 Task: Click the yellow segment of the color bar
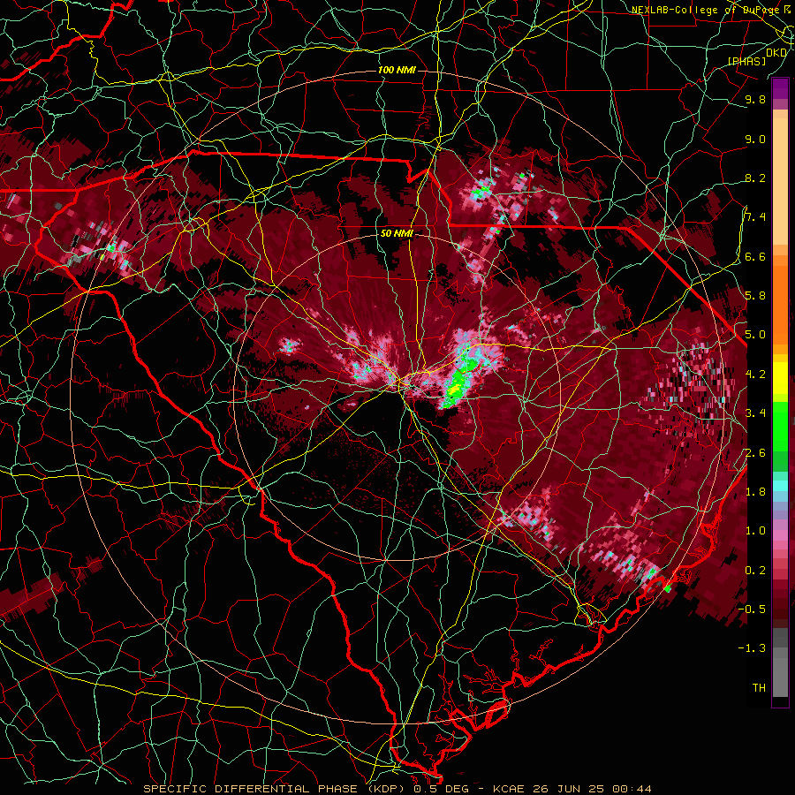[780, 378]
